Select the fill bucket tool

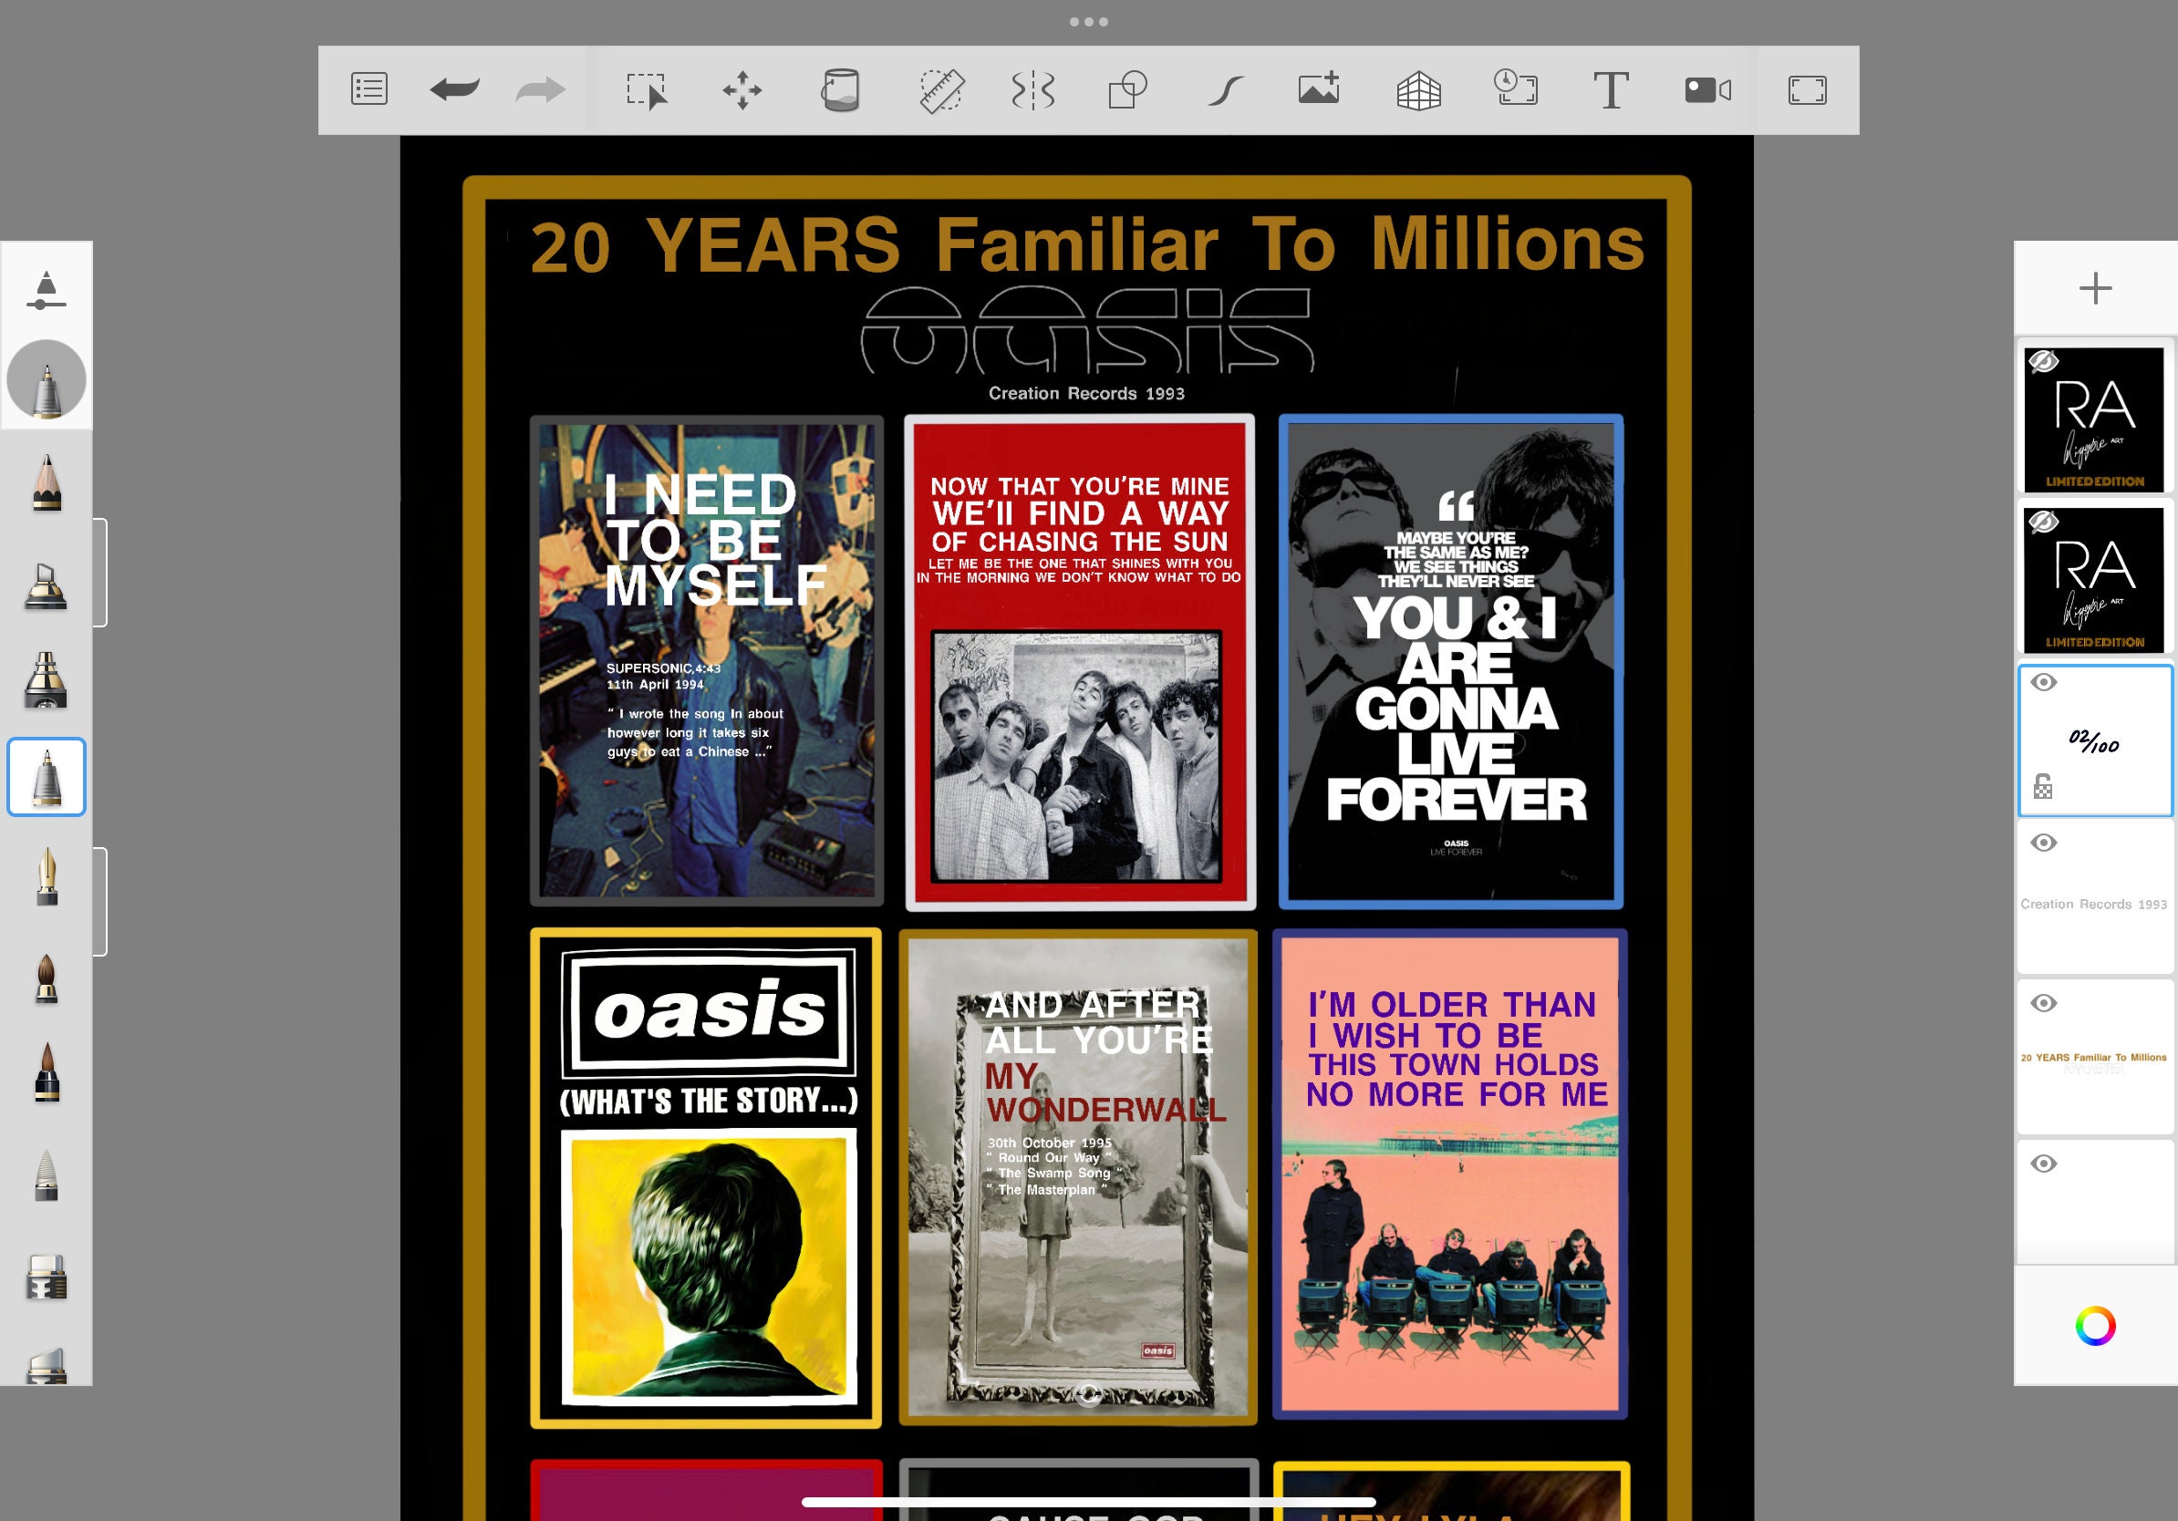[841, 90]
